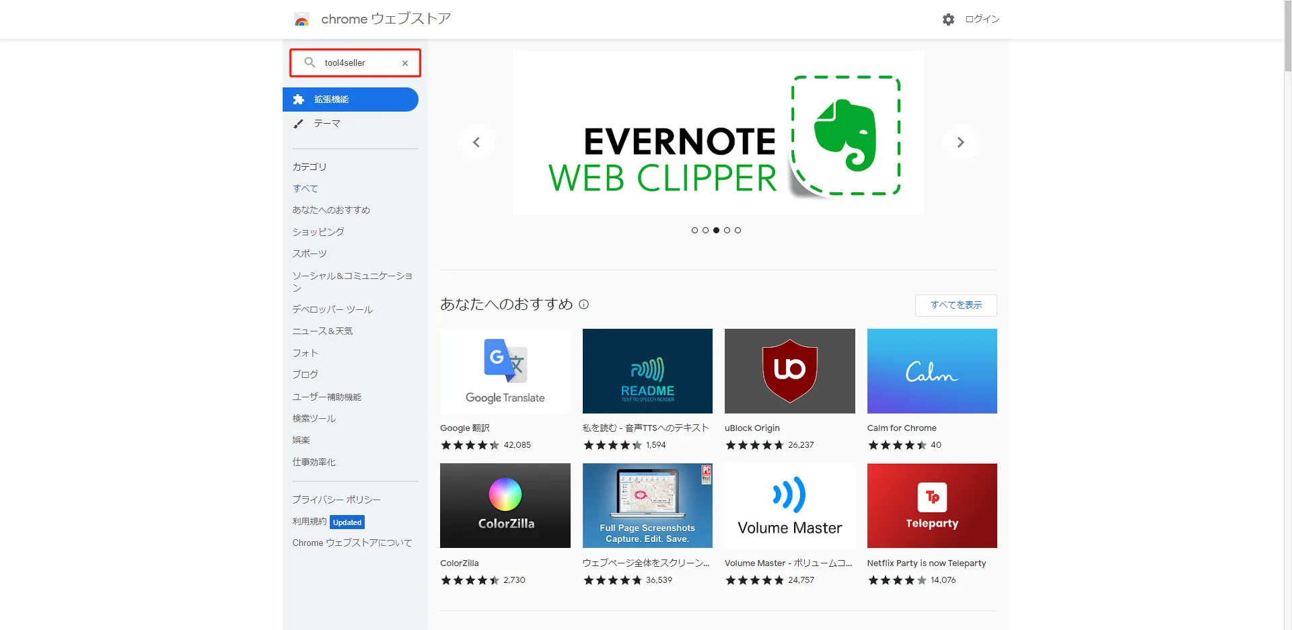Select the second carousel dot
This screenshot has width=1292, height=630.
click(x=705, y=230)
